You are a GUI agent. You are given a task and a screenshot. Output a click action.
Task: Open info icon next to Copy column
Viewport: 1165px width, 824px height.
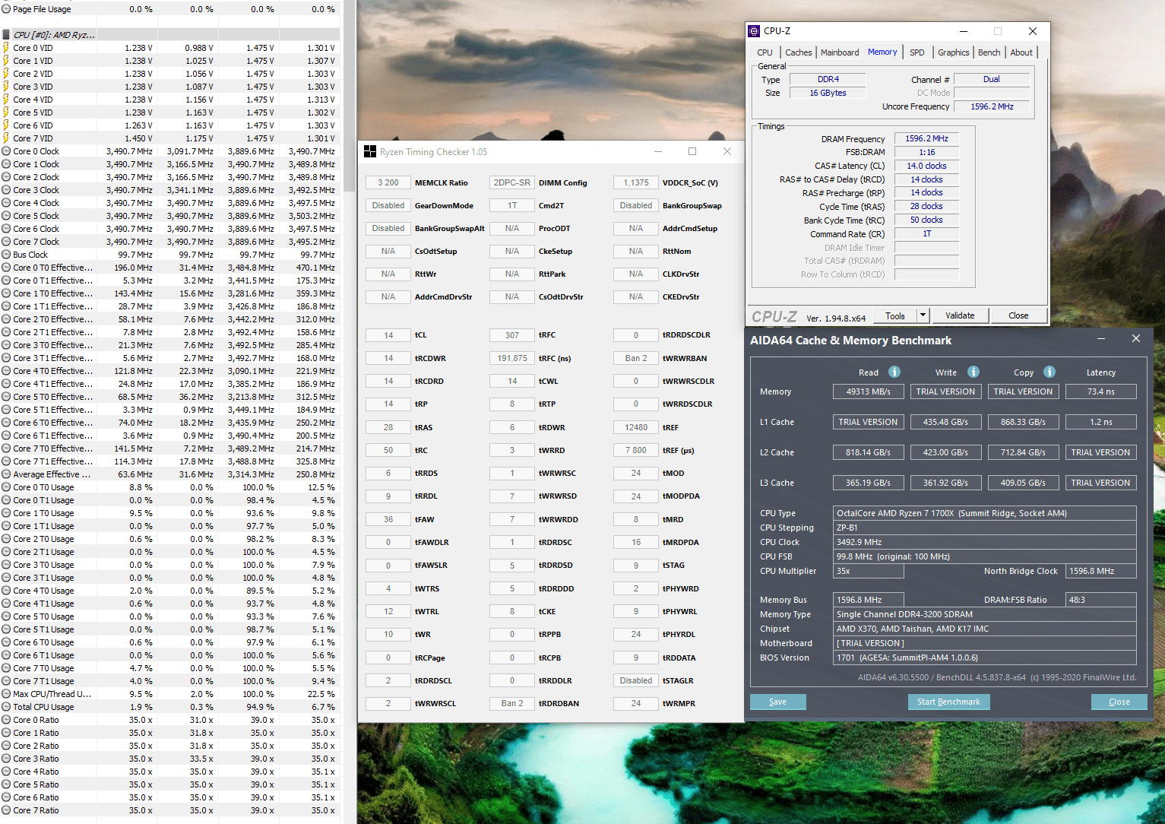(x=1049, y=372)
